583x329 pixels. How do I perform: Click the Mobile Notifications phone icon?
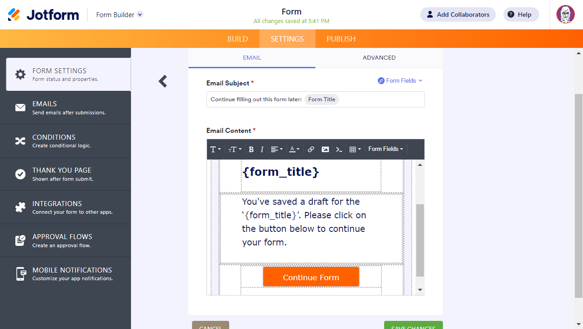coord(20,274)
